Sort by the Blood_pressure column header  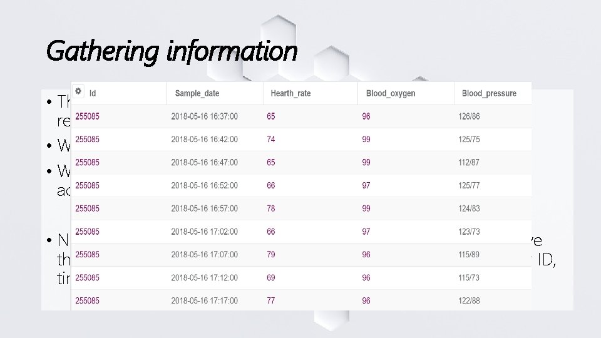point(489,93)
